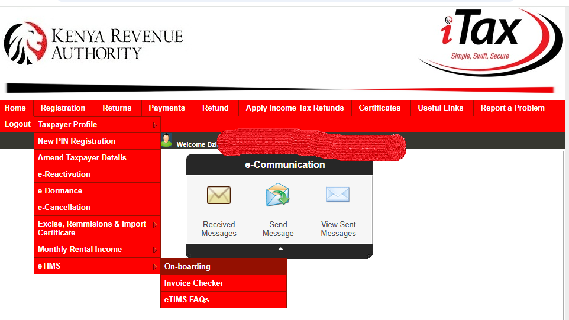
Task: Select e-Dormance option
Action: click(97, 191)
